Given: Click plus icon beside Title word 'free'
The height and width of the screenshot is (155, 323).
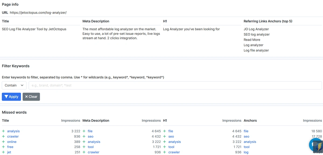Looking at the screenshot, I should [3, 147].
